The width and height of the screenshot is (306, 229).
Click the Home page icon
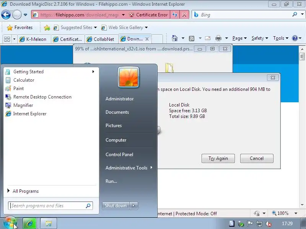(175, 38)
